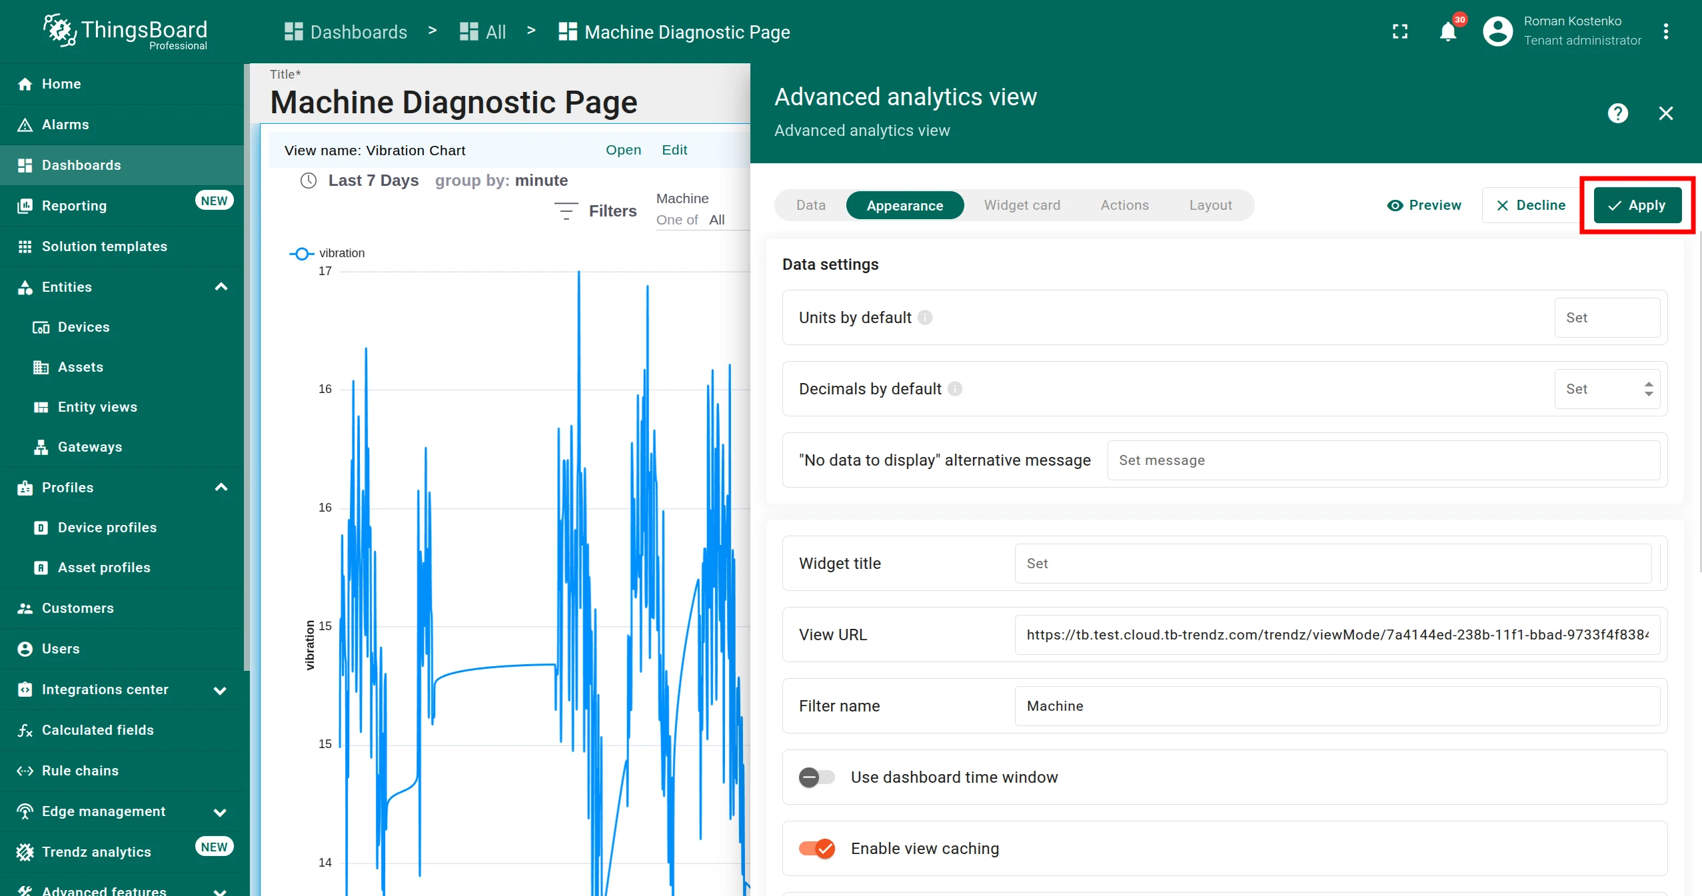
Task: Open the Actions tab
Action: click(x=1125, y=205)
